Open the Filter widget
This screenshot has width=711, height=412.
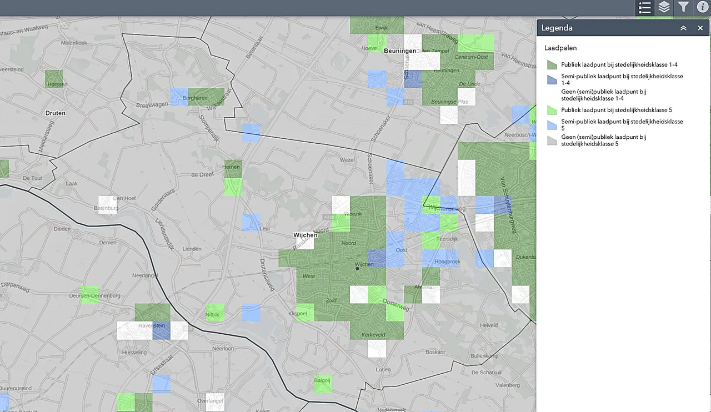tap(683, 7)
